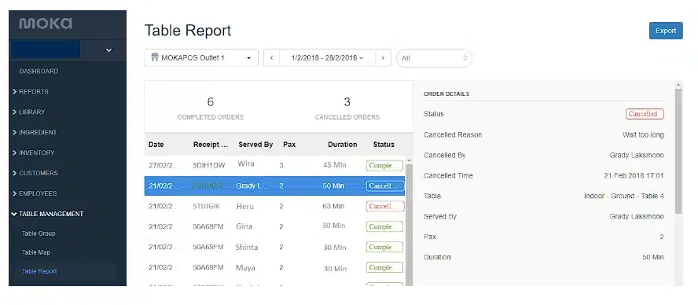Viewport: 698px width, 305px height.
Task: Select the order row served by Gina
Action: point(274,226)
